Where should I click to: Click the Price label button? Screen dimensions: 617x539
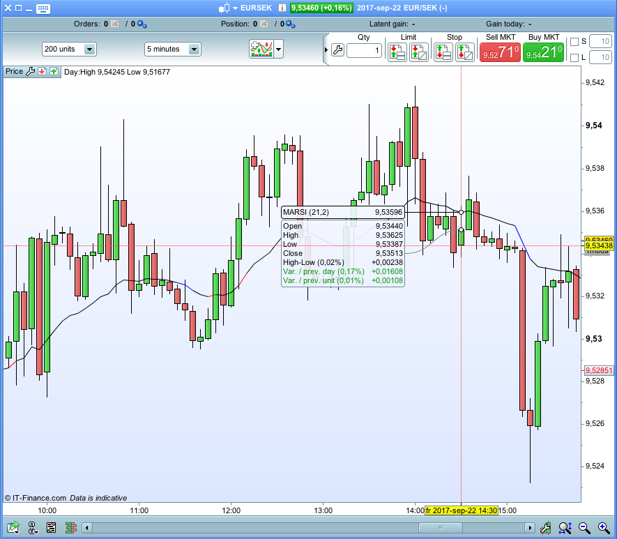14,72
